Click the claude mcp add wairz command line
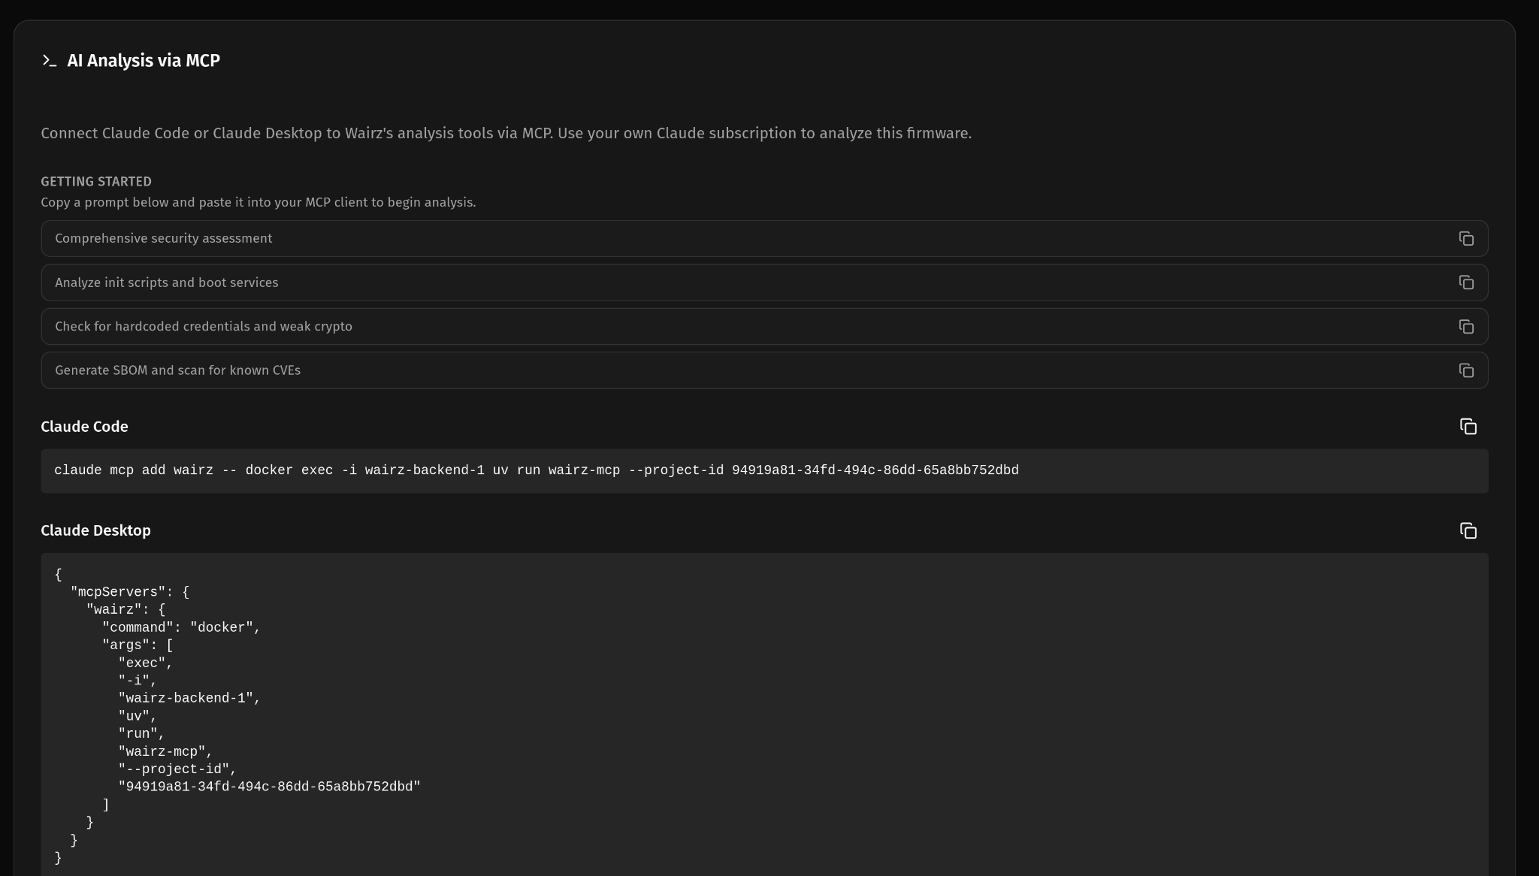1539x876 pixels. (x=537, y=470)
